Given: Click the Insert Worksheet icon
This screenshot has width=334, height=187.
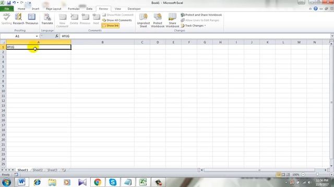Looking at the screenshot, I should coord(64,170).
